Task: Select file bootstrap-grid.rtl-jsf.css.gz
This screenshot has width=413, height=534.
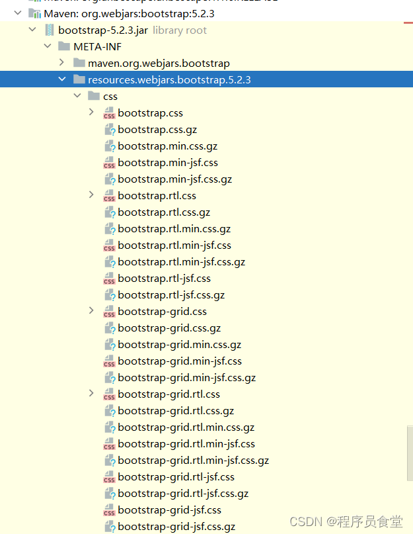Action: click(183, 494)
